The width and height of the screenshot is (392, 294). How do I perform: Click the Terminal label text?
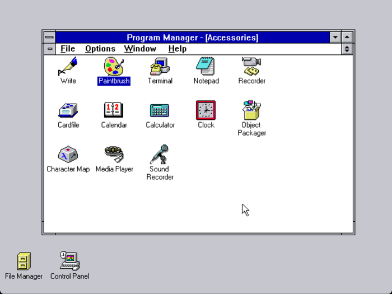coord(160,81)
